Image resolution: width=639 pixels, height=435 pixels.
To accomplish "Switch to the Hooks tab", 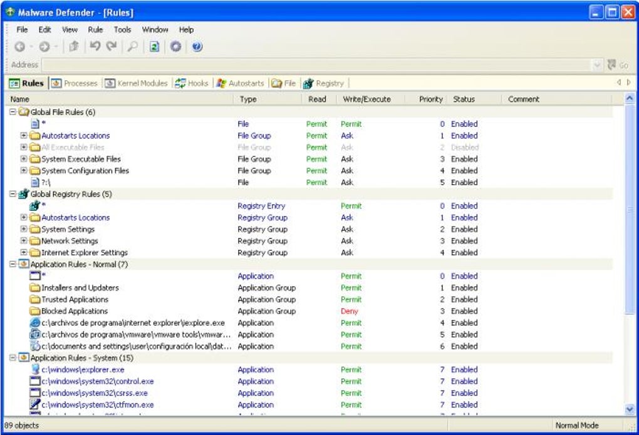I will pyautogui.click(x=192, y=83).
